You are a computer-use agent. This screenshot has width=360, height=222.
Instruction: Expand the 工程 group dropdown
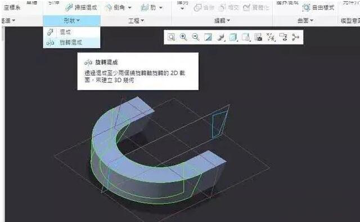pos(136,21)
